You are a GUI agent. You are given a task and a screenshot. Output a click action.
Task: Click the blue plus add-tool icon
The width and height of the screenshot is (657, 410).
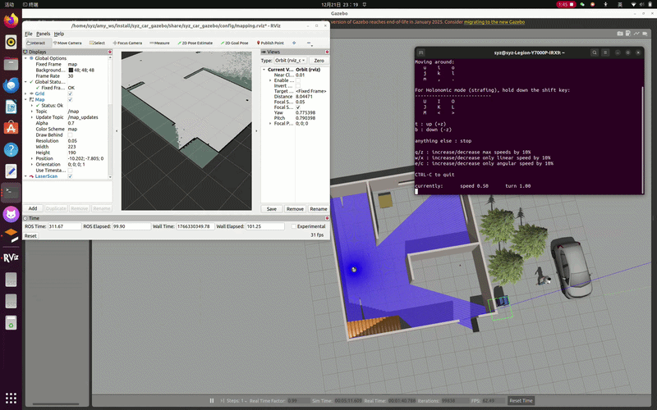[x=294, y=43]
